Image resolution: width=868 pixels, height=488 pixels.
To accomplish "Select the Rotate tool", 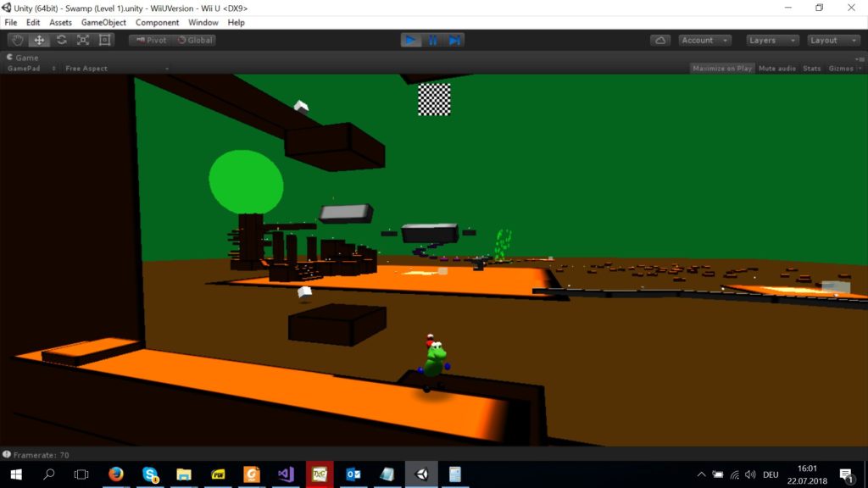I will (x=61, y=41).
